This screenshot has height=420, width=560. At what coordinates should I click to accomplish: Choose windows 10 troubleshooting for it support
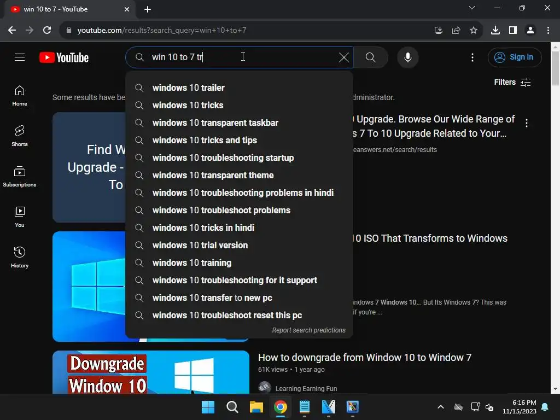coord(240,280)
